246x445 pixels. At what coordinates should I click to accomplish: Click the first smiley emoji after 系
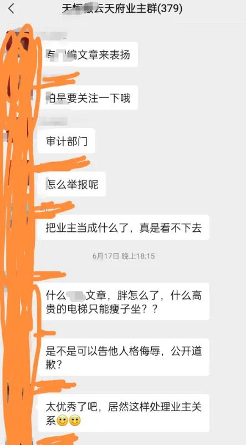(63, 421)
